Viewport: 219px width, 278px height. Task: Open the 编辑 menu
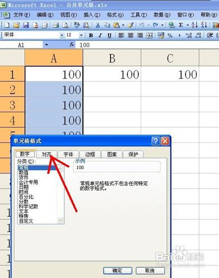45,15
